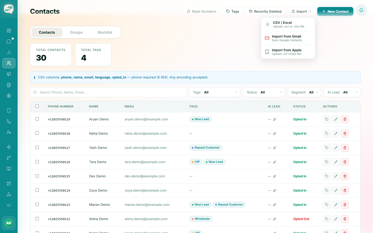Edit the Neha Demo contact
Screen dimensions: 373x233
tap(336, 134)
